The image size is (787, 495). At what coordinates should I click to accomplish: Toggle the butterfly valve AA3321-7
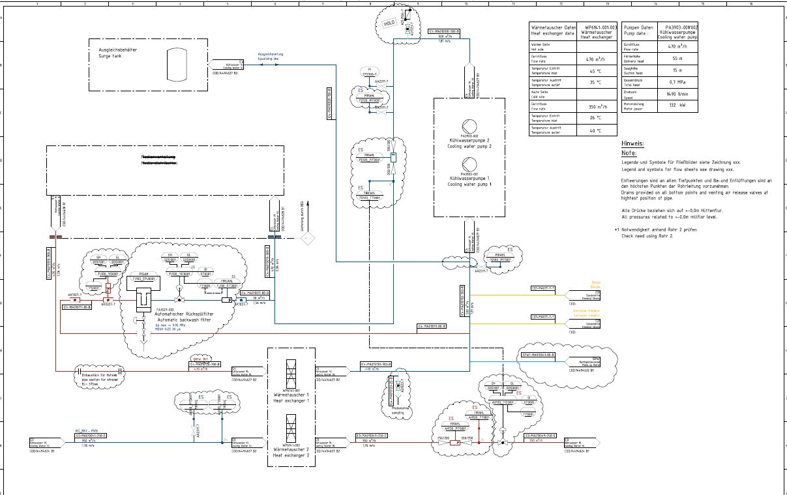click(108, 300)
